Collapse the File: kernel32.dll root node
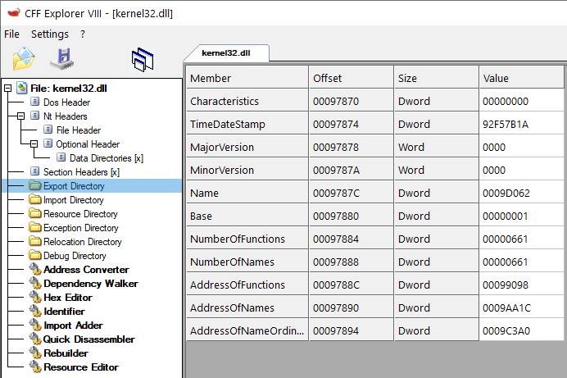This screenshot has width=567, height=378. (7, 88)
